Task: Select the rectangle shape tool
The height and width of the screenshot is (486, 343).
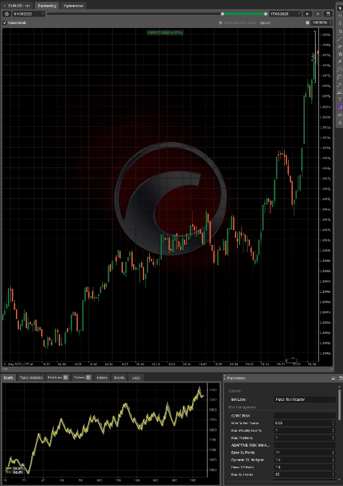Action: coord(340,77)
